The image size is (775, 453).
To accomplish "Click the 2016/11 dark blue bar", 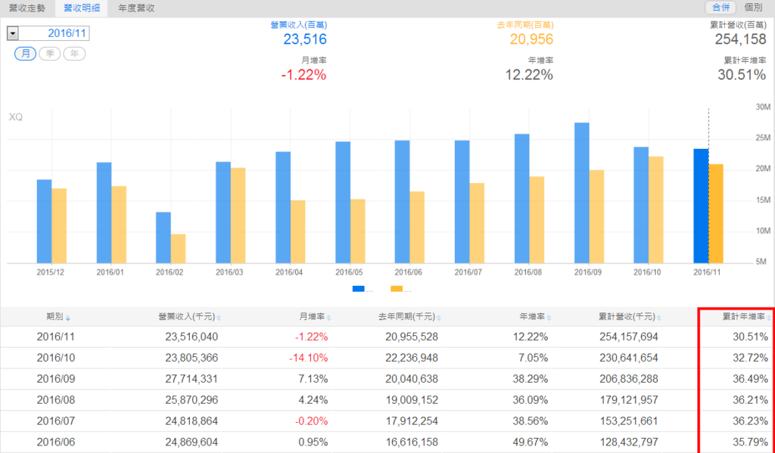I will point(701,206).
